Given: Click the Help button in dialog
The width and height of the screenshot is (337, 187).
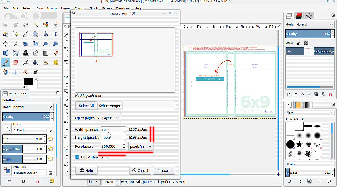Looking at the screenshot, I should (x=86, y=170).
